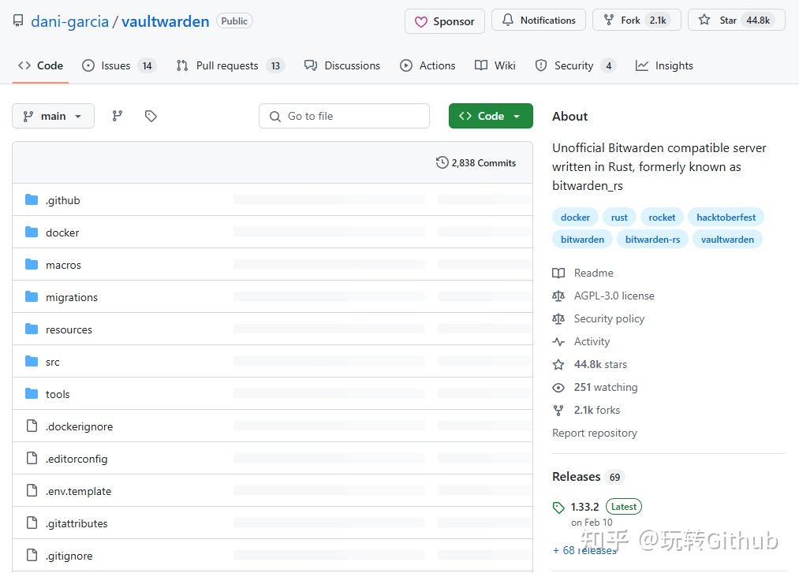Open the 2,838 Commits history link

click(x=476, y=163)
